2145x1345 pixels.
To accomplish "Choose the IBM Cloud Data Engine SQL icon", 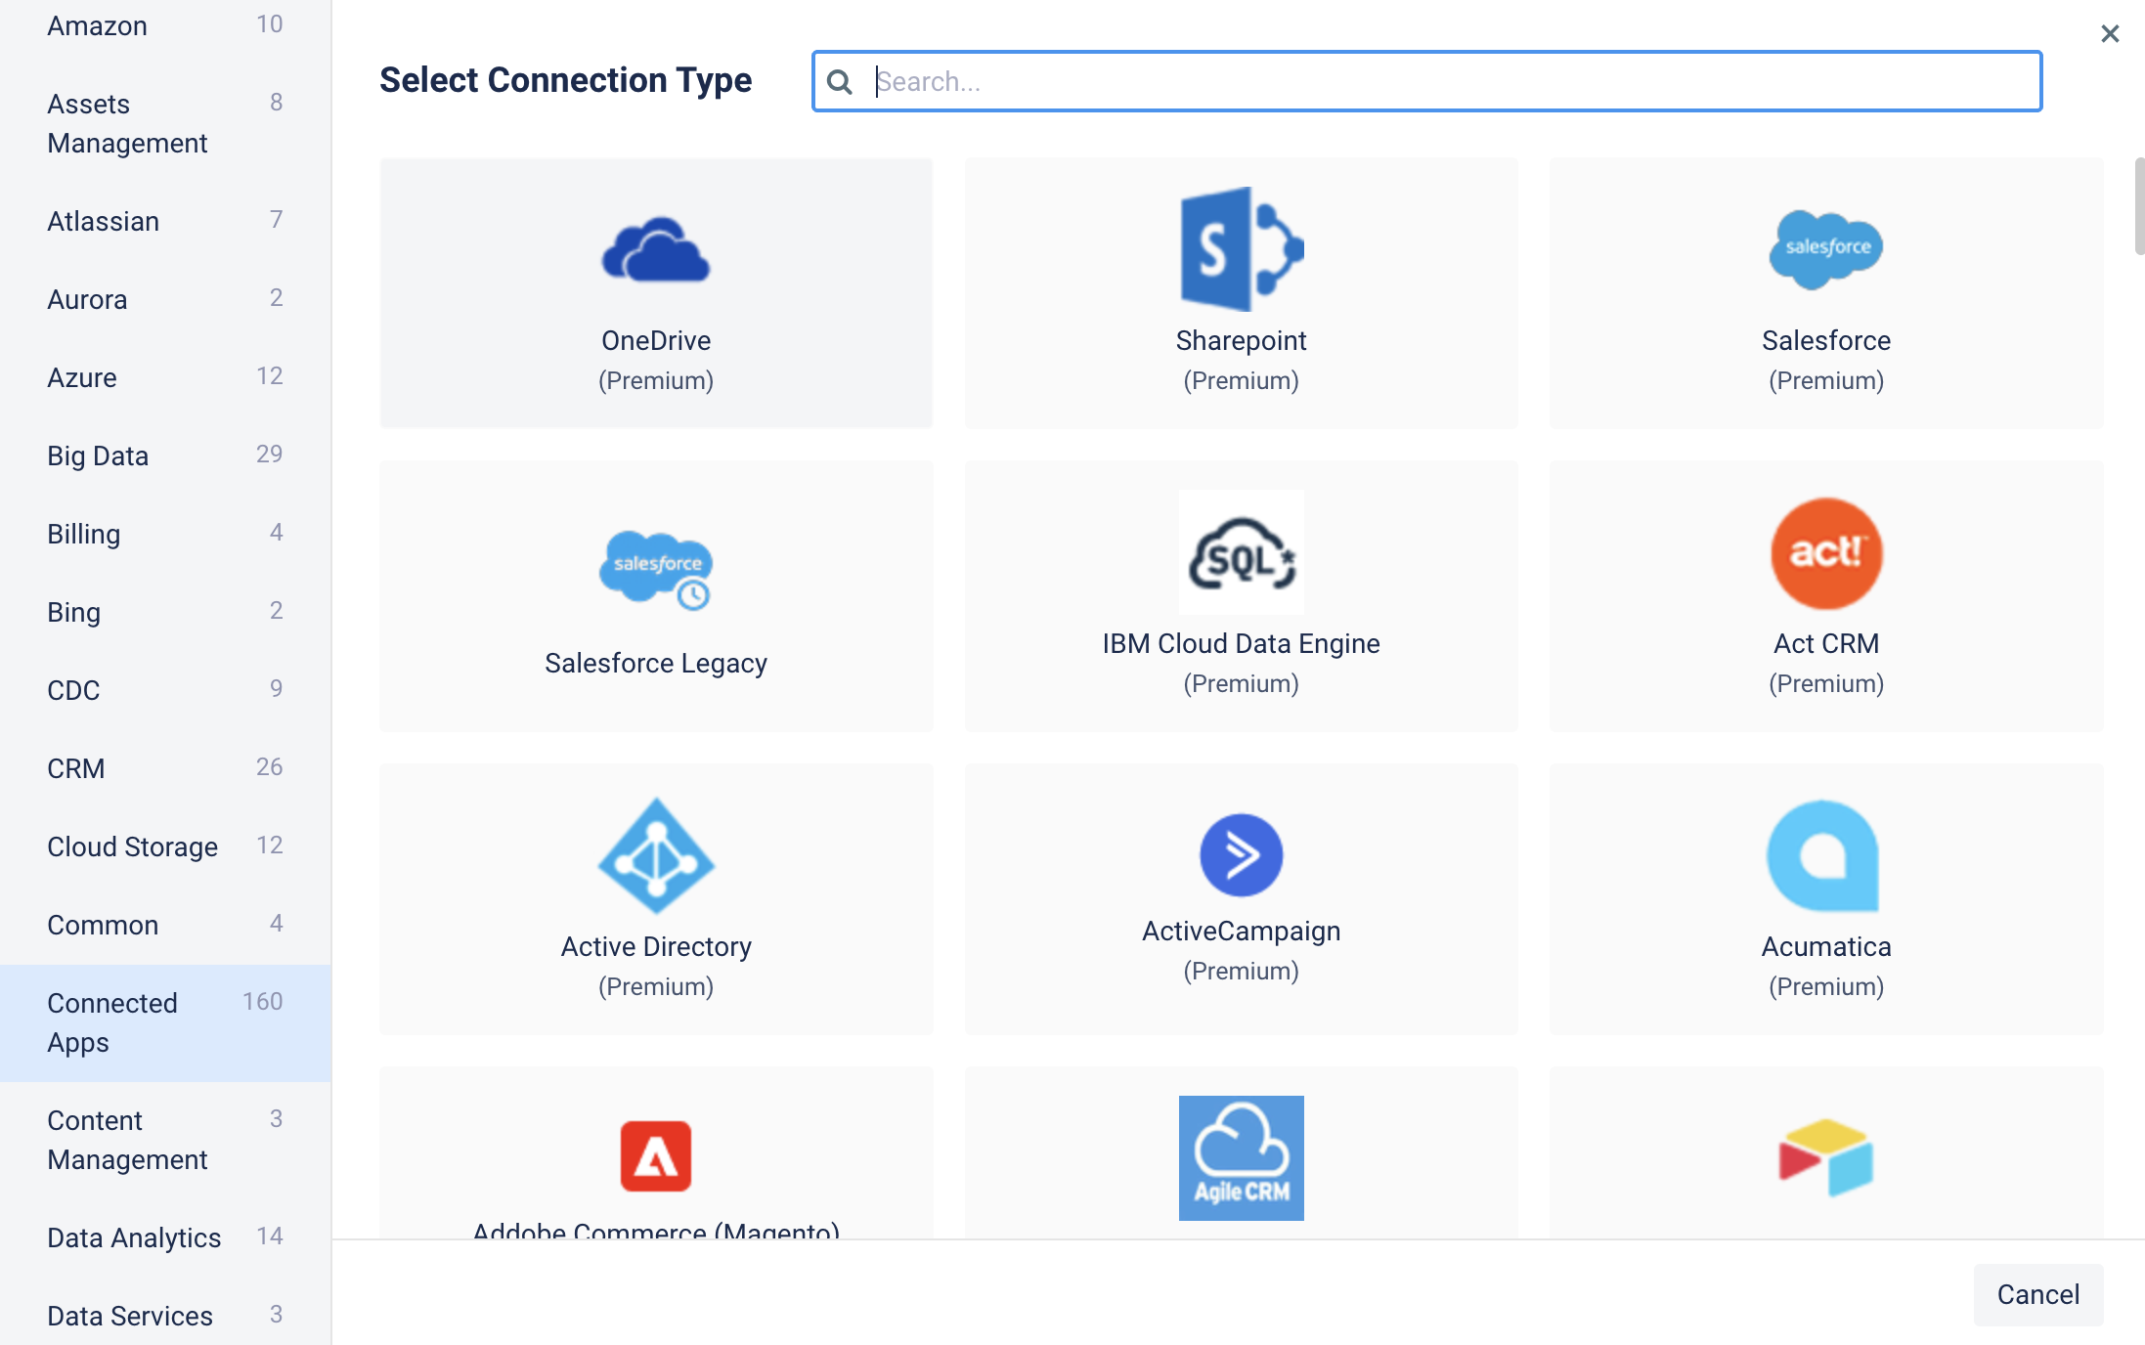I will pyautogui.click(x=1242, y=552).
